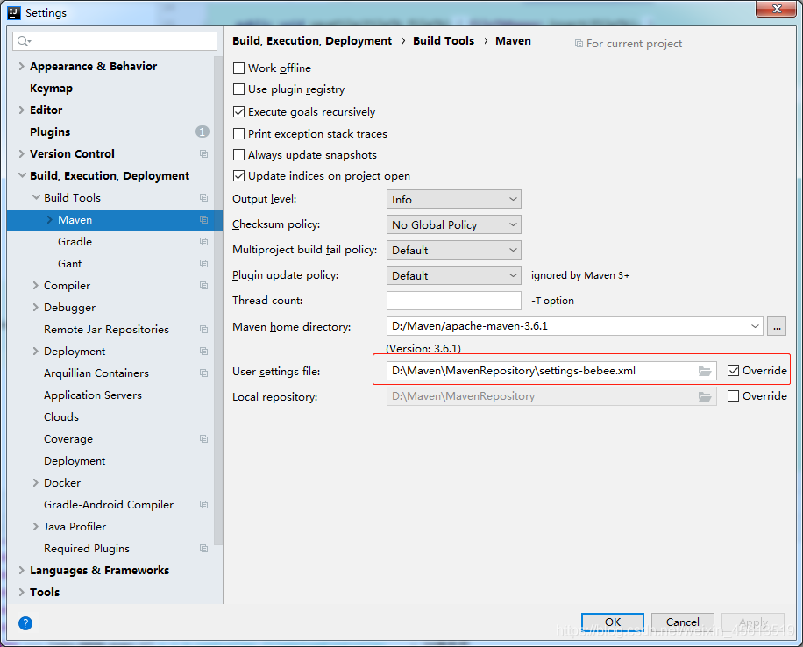
Task: Click the notification badge on the Plugins entry
Action: click(202, 132)
